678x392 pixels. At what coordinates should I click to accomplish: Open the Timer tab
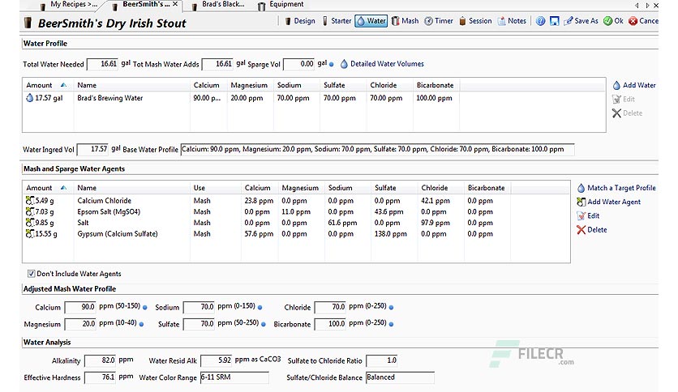click(x=439, y=21)
